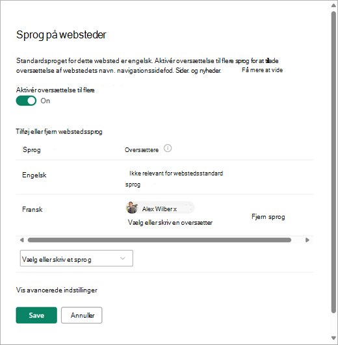338x345 pixels.
Task: Click the horizontal scrollbar left arrow
Action: (21, 240)
